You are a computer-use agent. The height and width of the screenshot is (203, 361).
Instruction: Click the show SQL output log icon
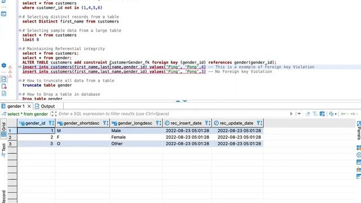[4, 79]
